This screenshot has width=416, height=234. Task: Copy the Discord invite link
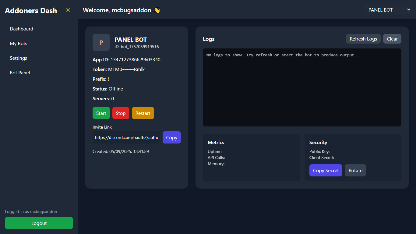tap(171, 137)
